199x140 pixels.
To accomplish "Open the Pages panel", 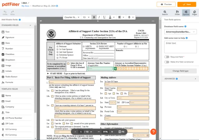I will click(x=194, y=12).
